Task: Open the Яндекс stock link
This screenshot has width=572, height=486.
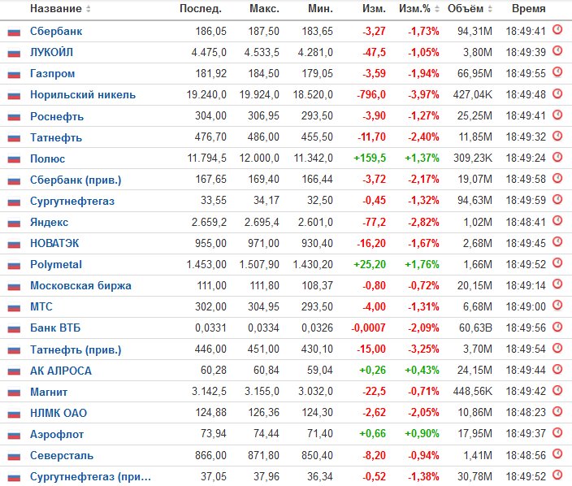Action: [50, 222]
